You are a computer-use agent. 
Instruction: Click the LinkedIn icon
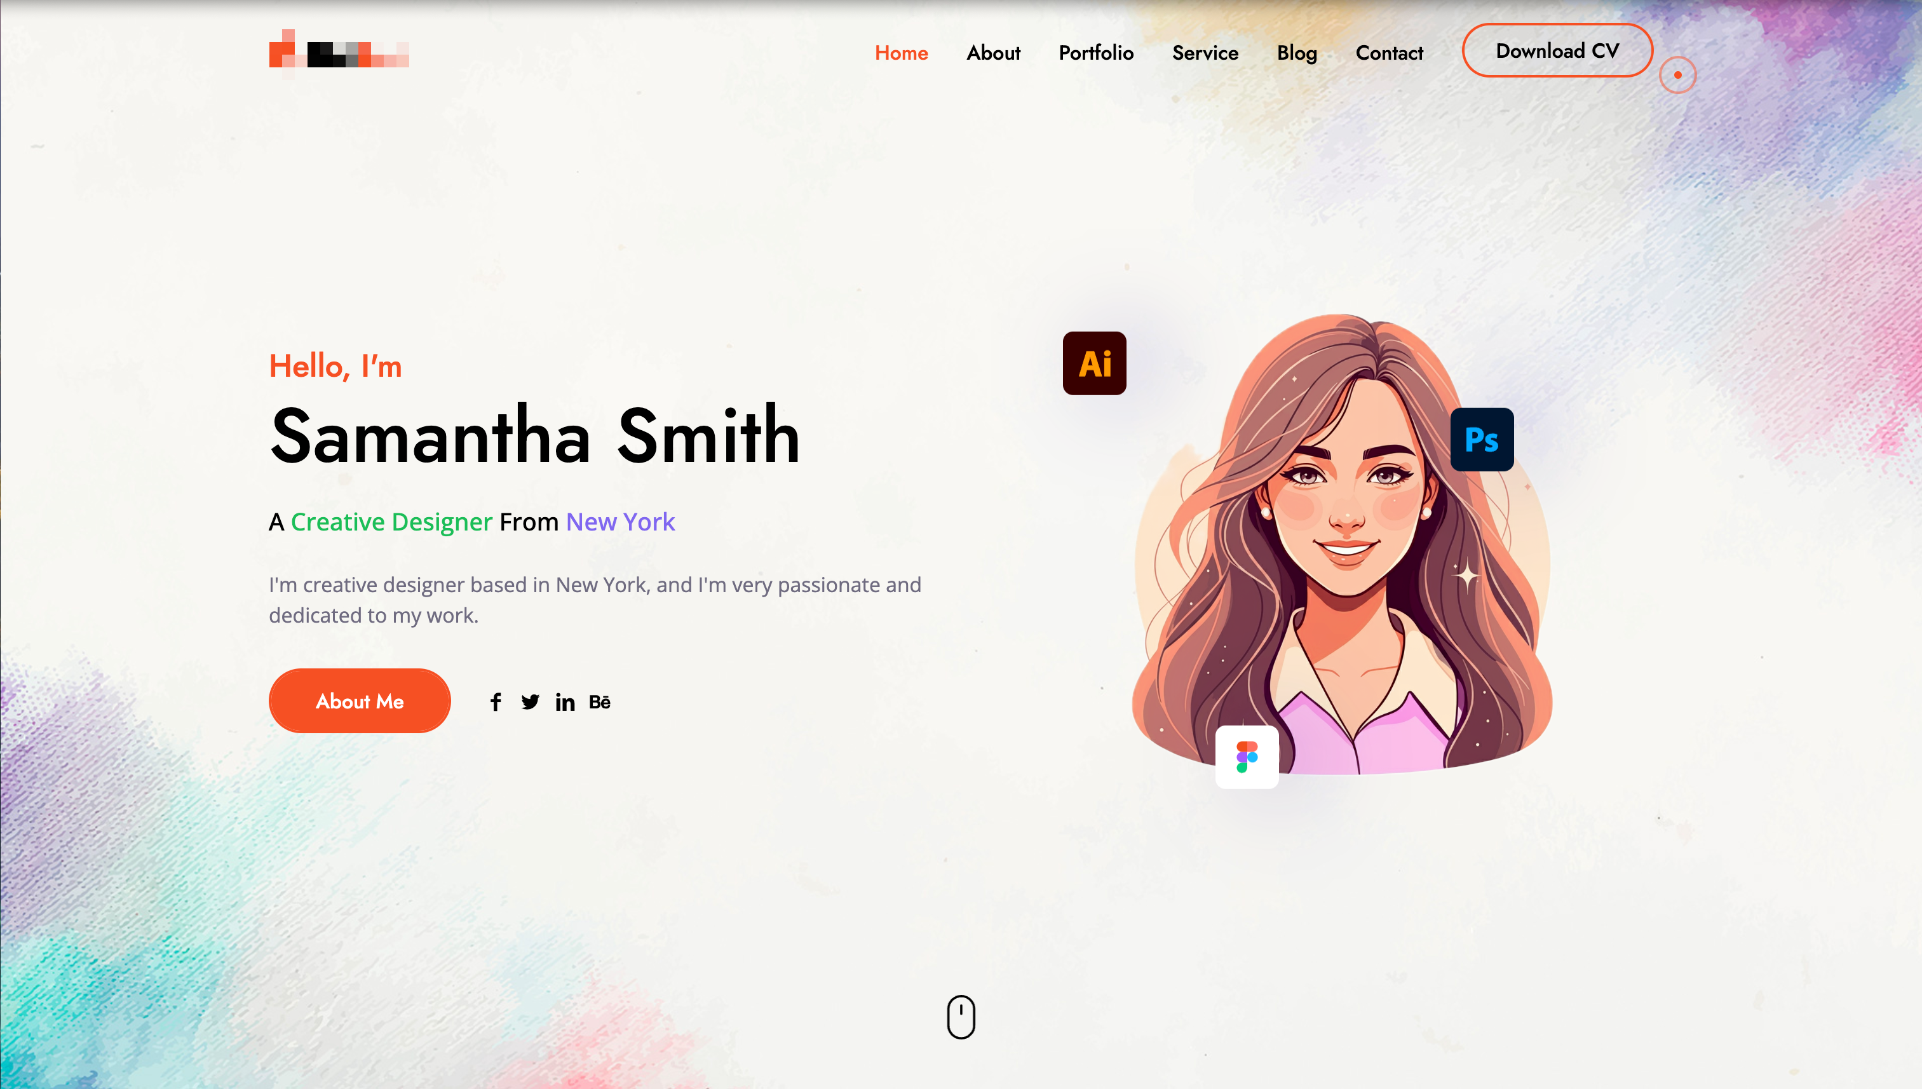tap(565, 701)
